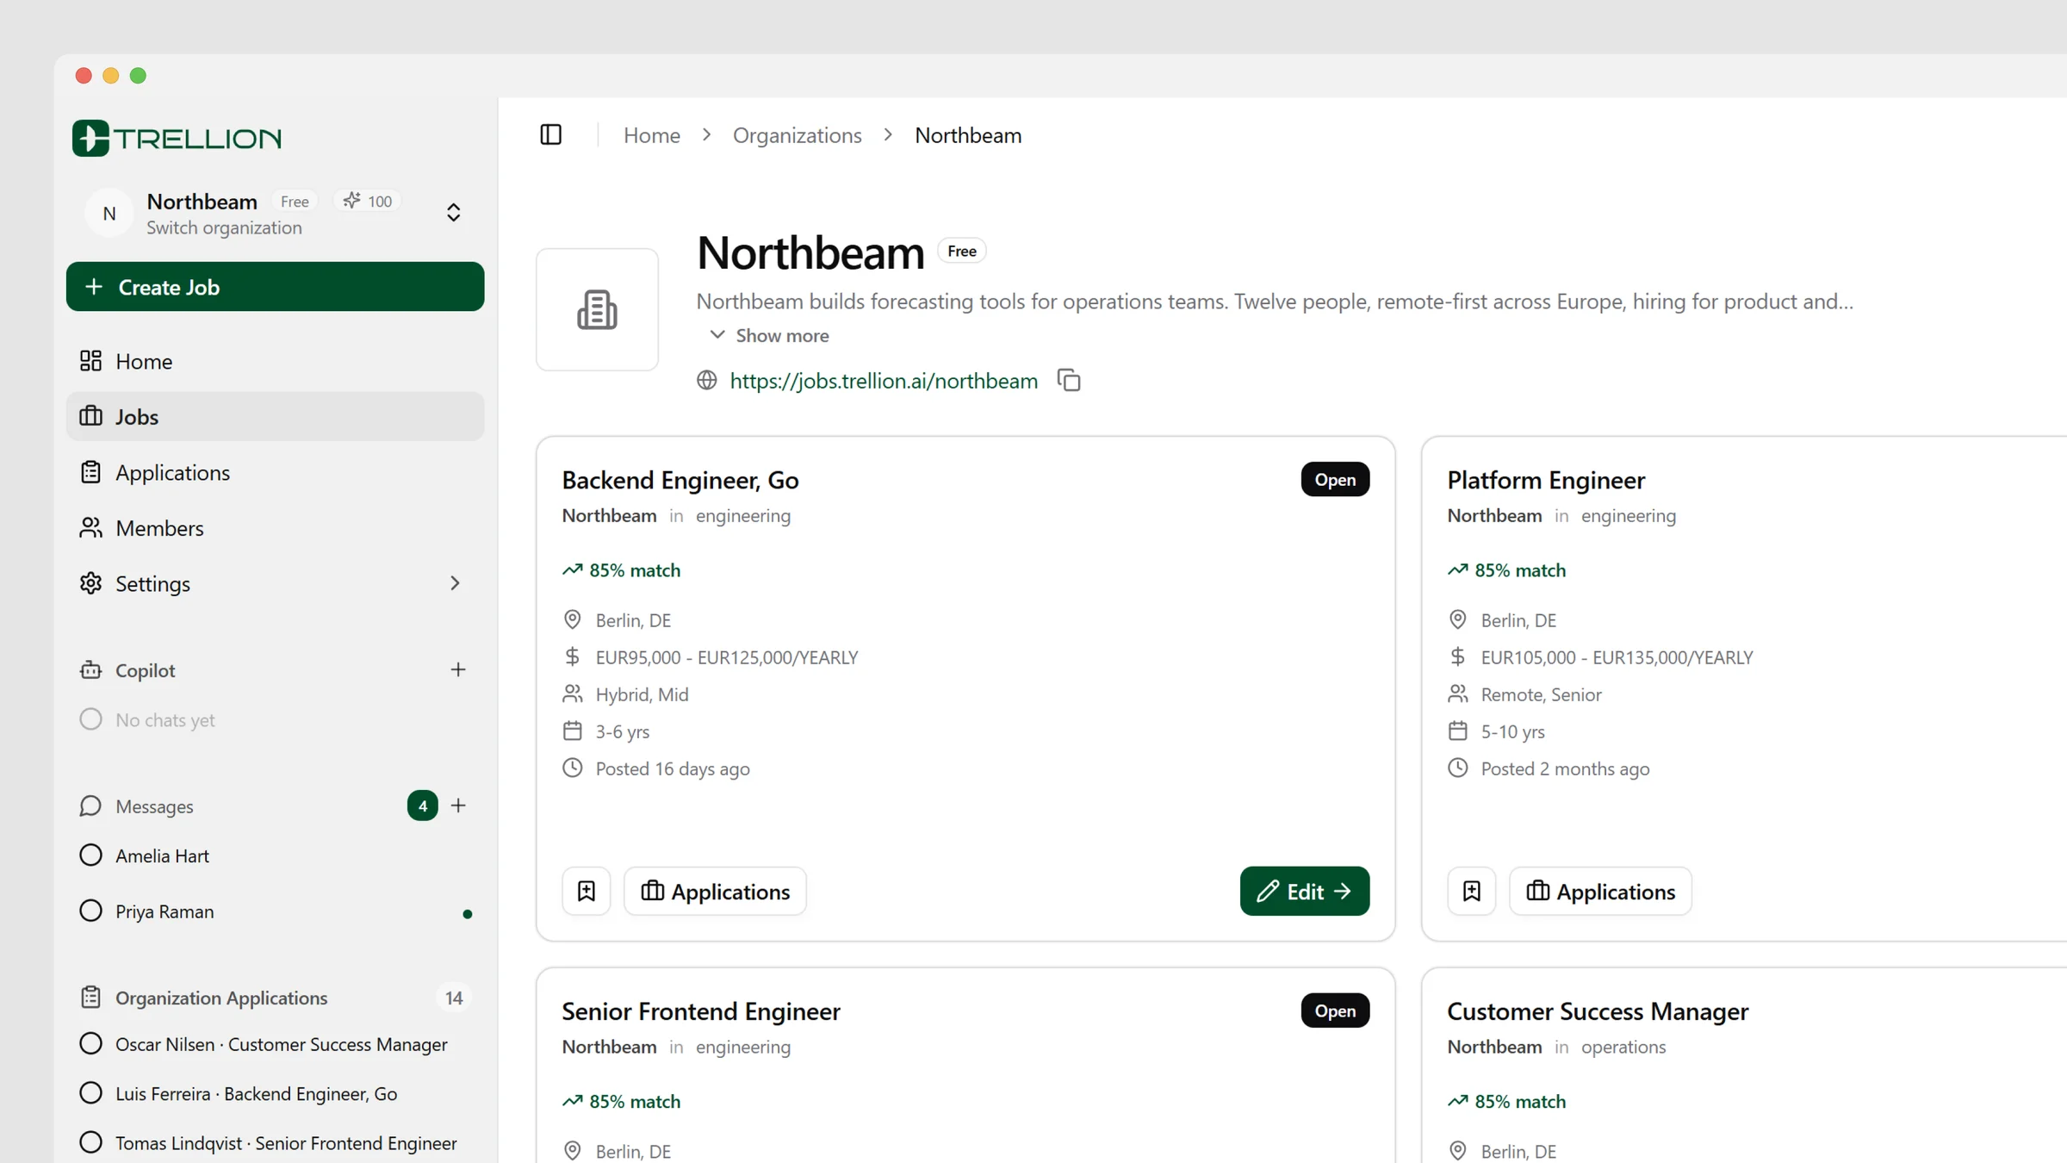Screen dimensions: 2067x1163
Task: Edit the Backend Engineer, Go job
Action: [1304, 891]
